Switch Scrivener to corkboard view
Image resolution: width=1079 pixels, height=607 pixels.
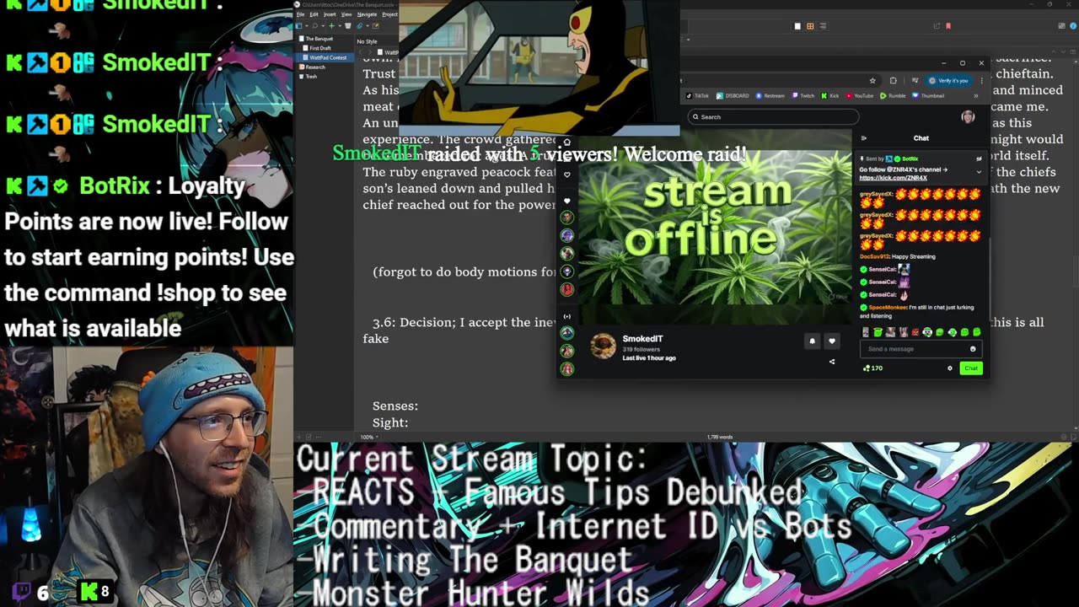(x=810, y=26)
